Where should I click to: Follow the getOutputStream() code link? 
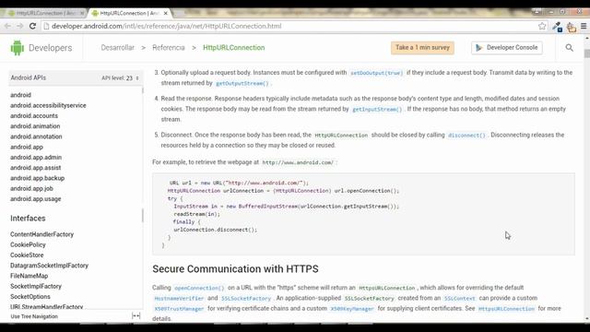(242, 83)
